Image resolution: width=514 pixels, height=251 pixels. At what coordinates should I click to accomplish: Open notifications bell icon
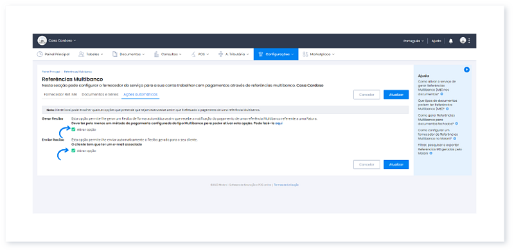point(451,41)
